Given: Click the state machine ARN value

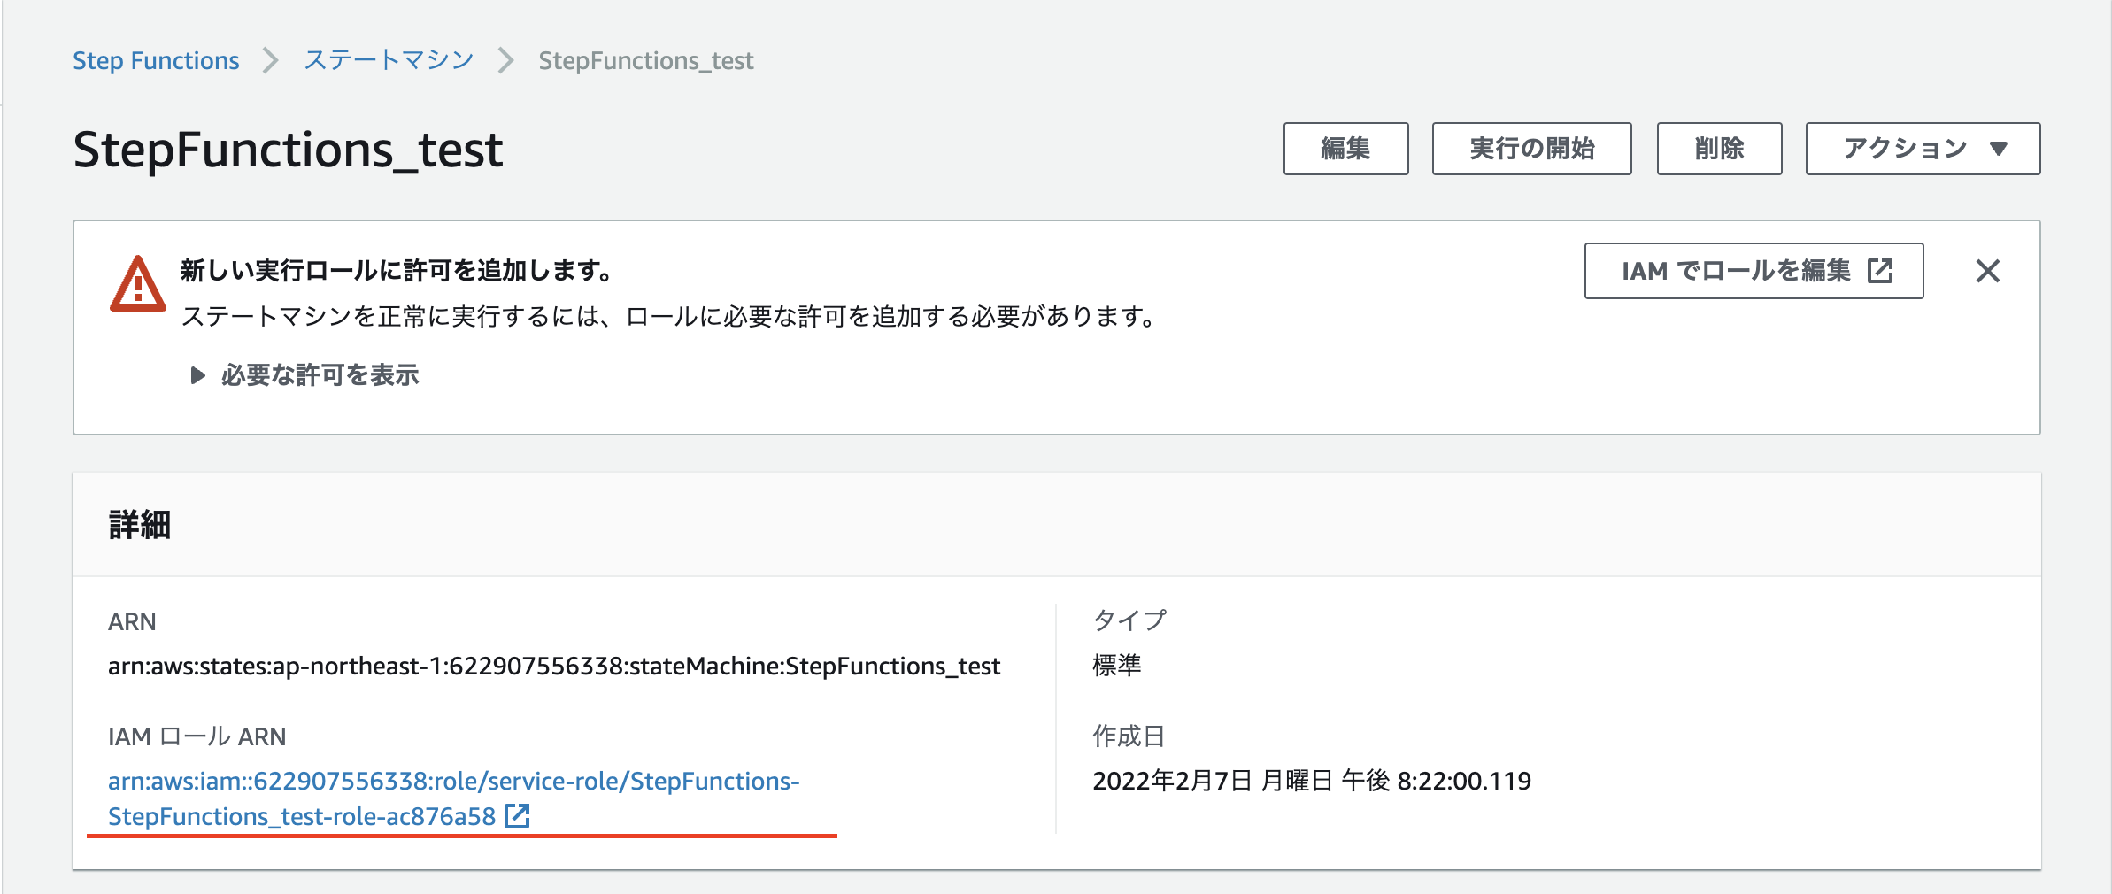Looking at the screenshot, I should [x=554, y=666].
